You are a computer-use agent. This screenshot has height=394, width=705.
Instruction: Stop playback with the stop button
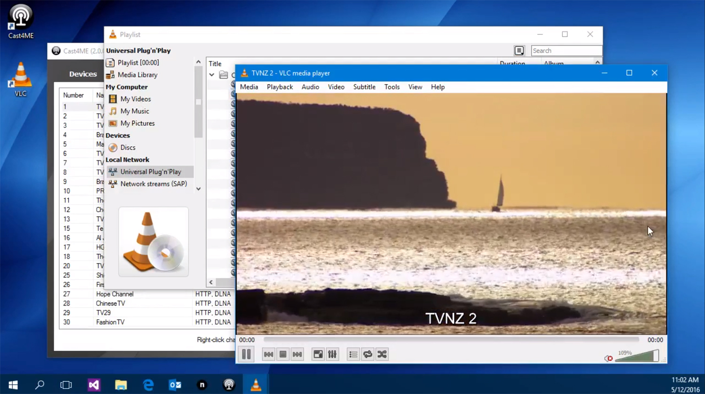coord(283,354)
